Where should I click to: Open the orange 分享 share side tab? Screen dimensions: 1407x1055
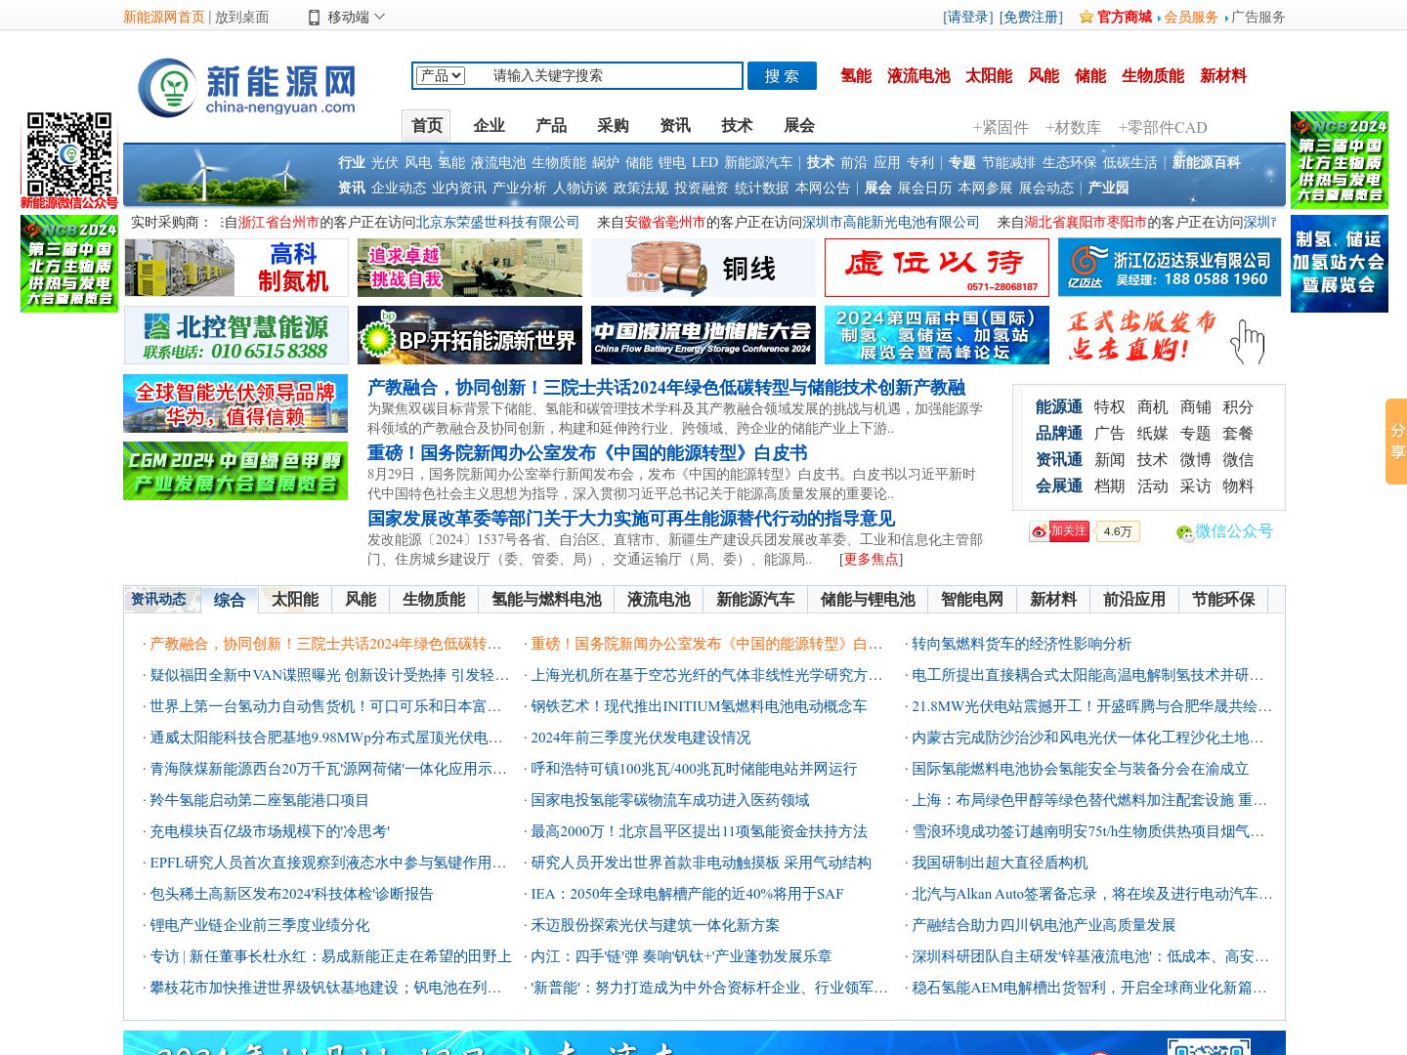coord(1396,442)
